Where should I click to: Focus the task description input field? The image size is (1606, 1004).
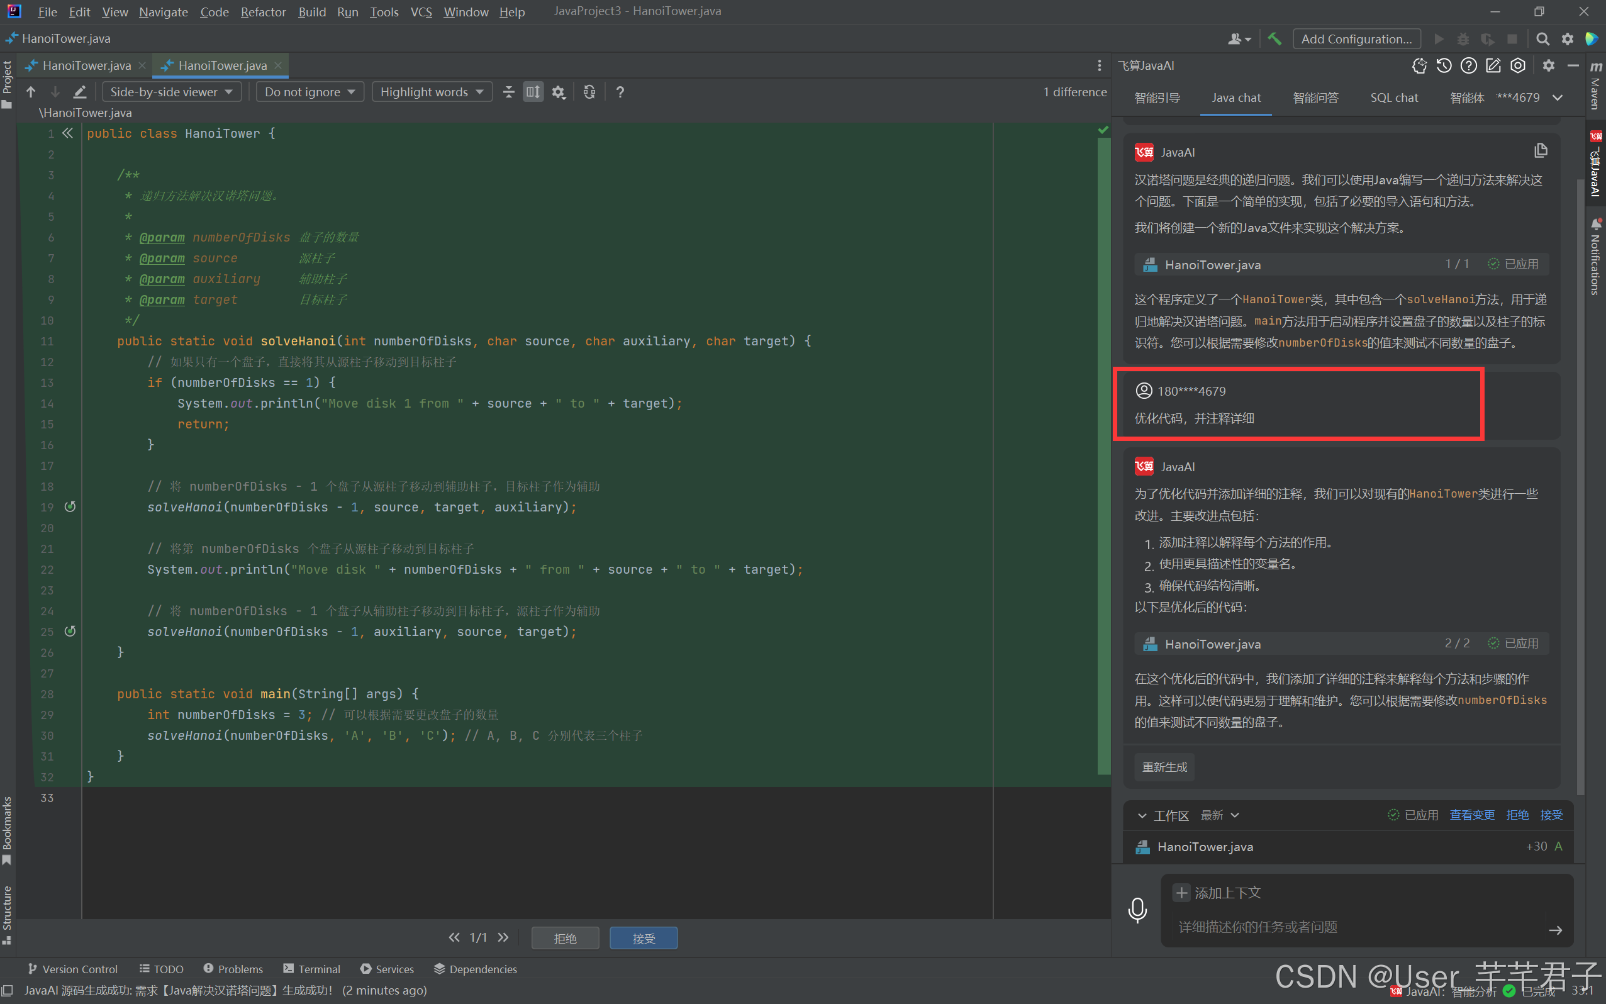1358,927
